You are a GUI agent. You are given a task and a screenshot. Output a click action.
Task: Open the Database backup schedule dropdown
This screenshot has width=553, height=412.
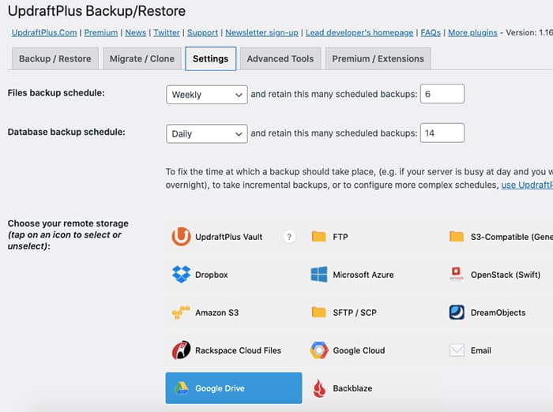[x=207, y=133]
